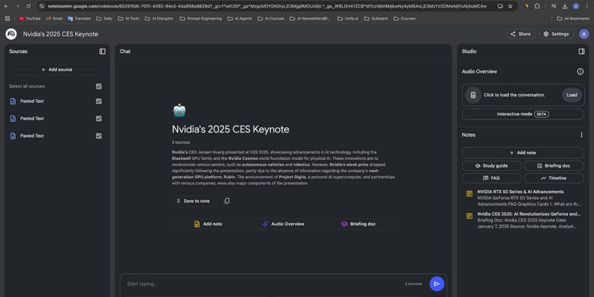Bookmark this page with the star icon

tap(510, 6)
